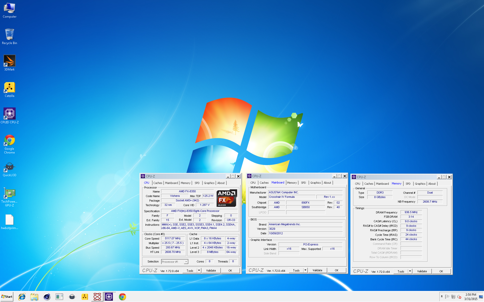This screenshot has width=484, height=302.
Task: Open Caches tab in CPU window
Action: click(x=158, y=183)
